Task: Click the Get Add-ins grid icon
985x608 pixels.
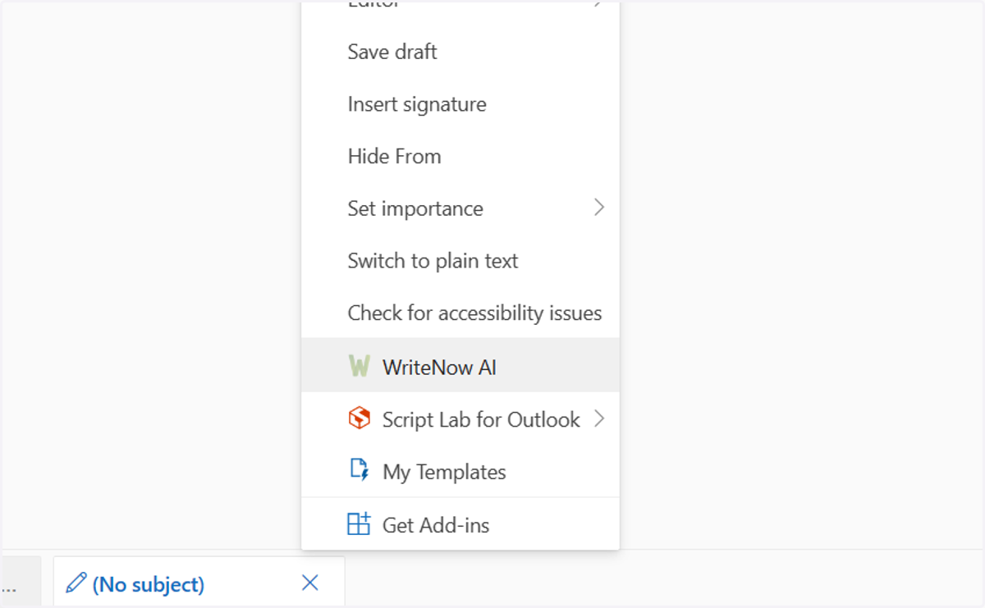Action: pos(359,523)
